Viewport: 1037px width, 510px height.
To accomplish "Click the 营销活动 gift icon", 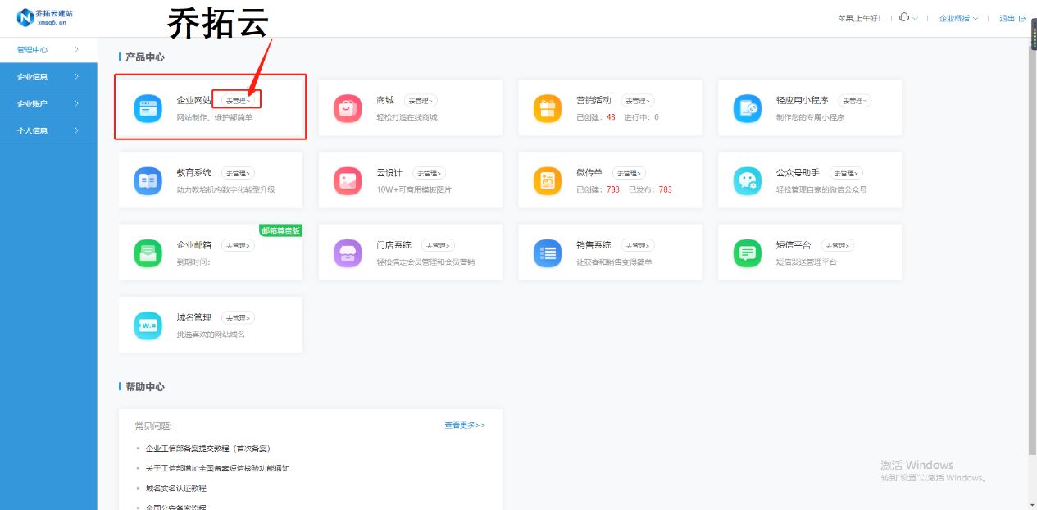I will 547,107.
